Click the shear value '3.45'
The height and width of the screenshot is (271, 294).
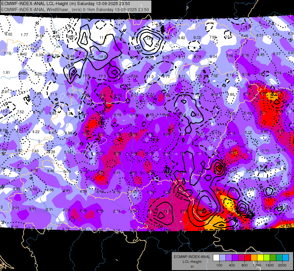pos(51,171)
